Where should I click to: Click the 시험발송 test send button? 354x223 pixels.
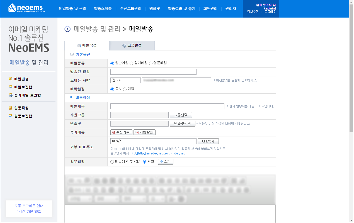tap(144, 132)
